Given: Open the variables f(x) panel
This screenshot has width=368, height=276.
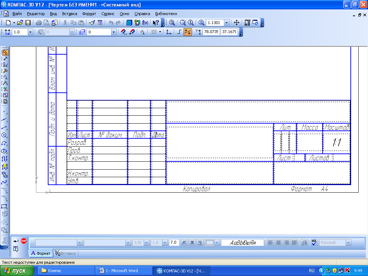Looking at the screenshot, I should coord(145,23).
